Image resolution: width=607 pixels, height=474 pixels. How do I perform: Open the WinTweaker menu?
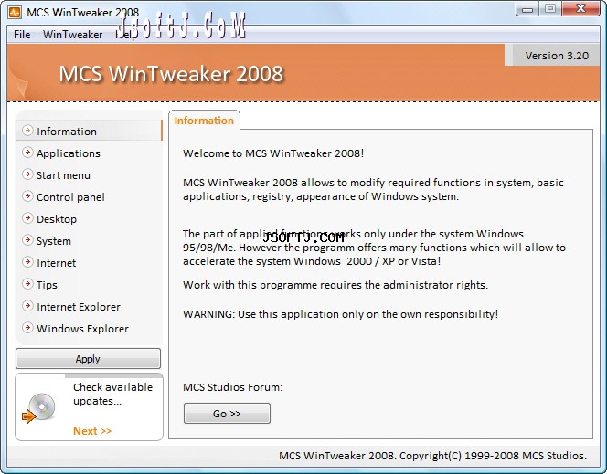72,35
